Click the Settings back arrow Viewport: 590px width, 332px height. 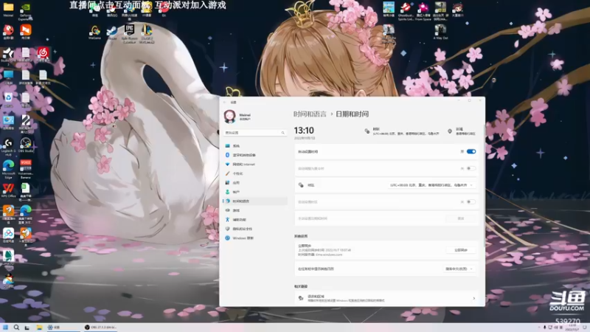point(225,102)
